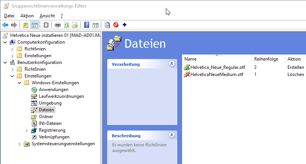This screenshot has height=164, width=306.
Task: Toggle the Show/Hide Console Tree button
Action: point(34,25)
